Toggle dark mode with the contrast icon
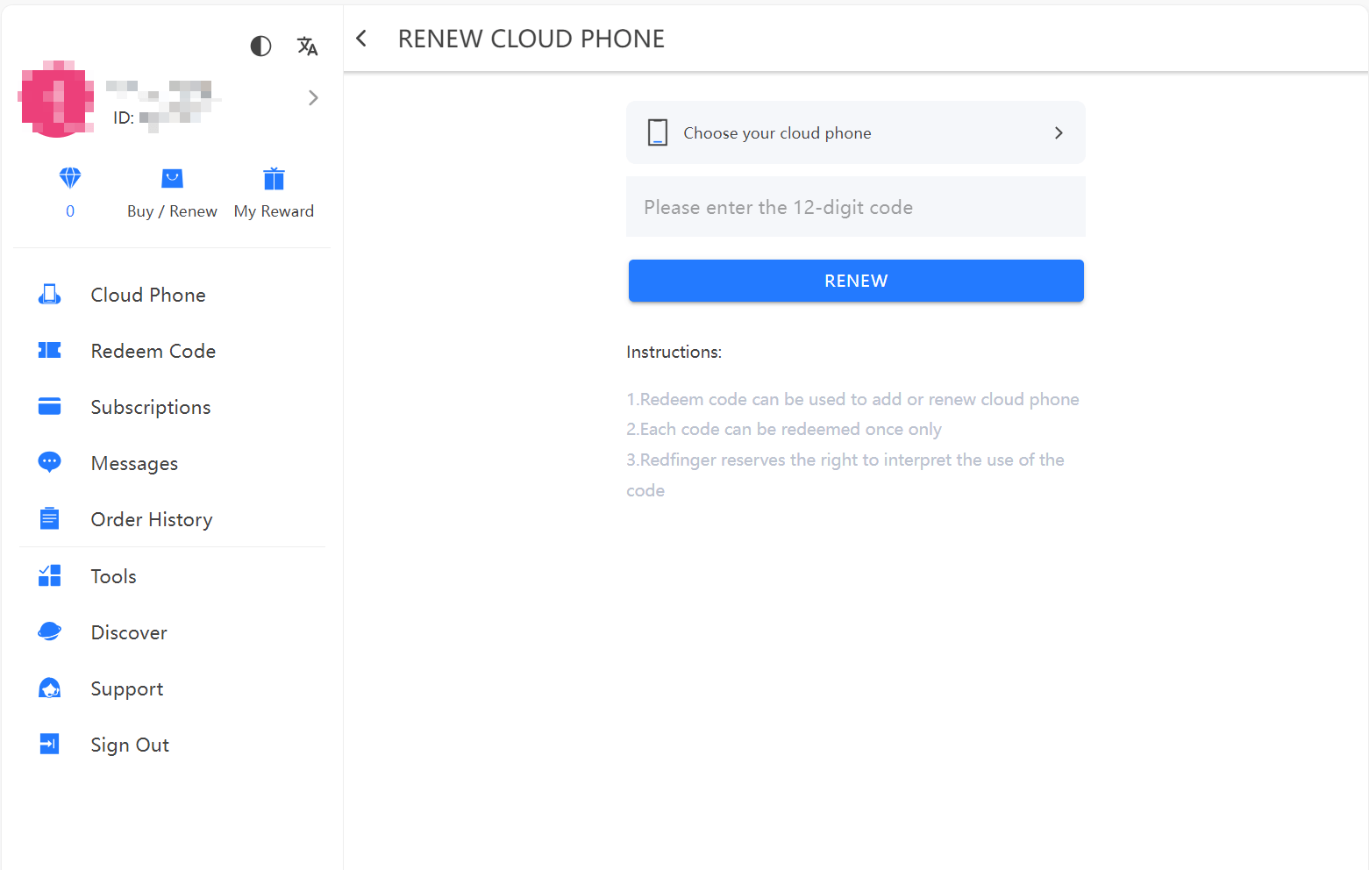 (260, 46)
